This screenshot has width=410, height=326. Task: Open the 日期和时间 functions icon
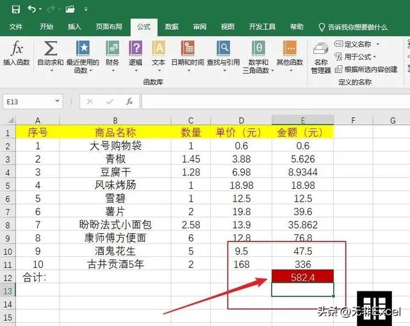click(188, 48)
